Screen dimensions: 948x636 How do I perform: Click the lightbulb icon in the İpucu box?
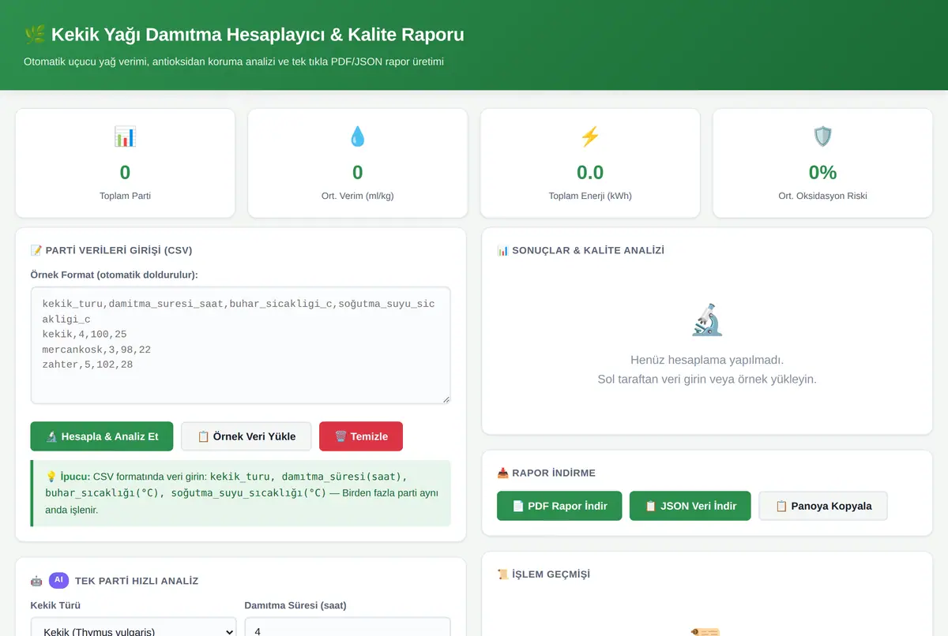click(51, 477)
